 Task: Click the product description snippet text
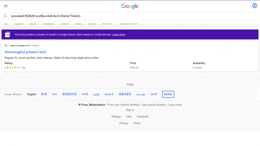pyautogui.click(x=52, y=58)
